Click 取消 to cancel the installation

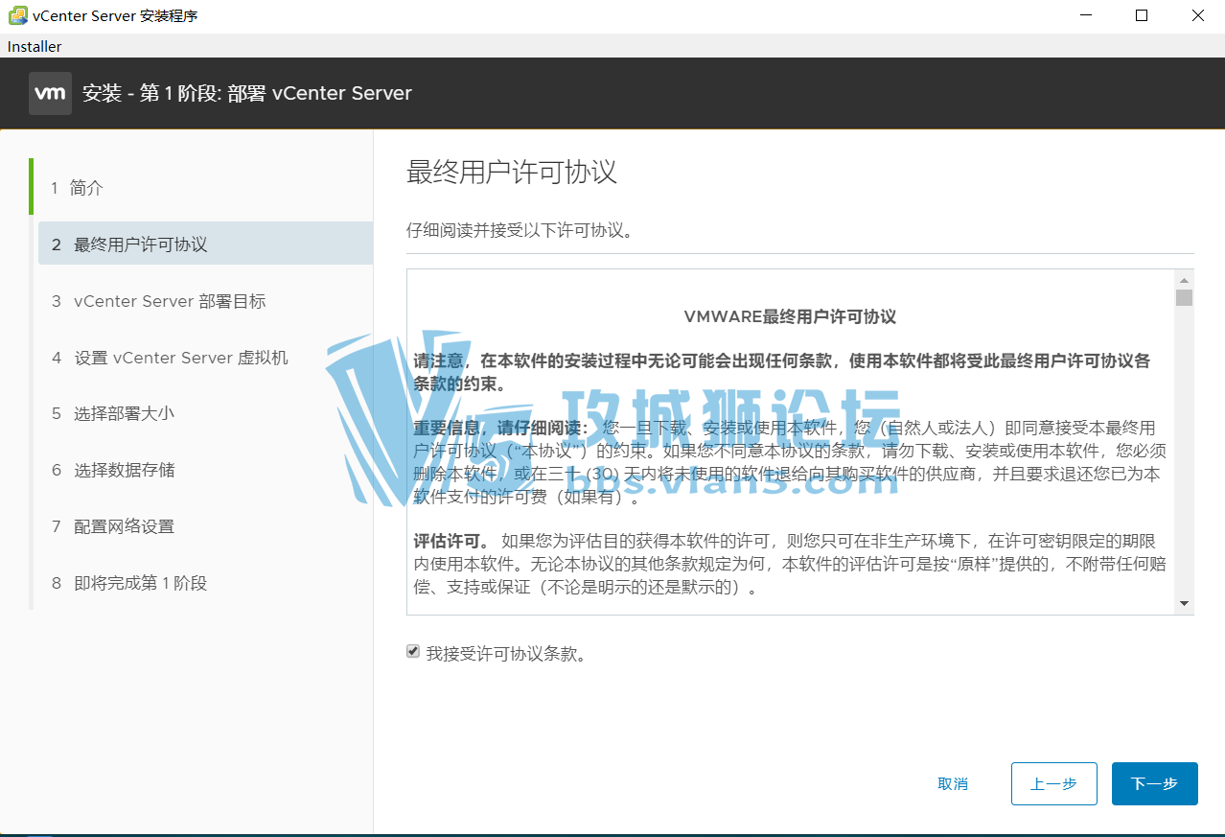(952, 783)
